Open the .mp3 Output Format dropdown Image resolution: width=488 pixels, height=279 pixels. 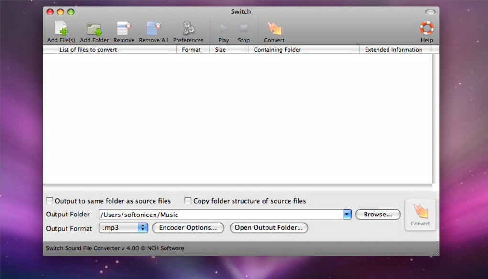(123, 228)
